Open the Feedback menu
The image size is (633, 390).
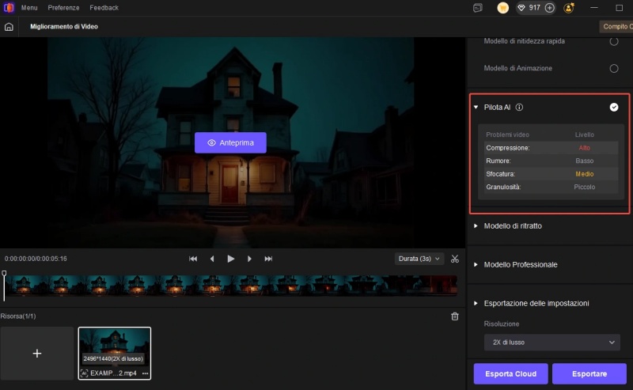tap(104, 8)
